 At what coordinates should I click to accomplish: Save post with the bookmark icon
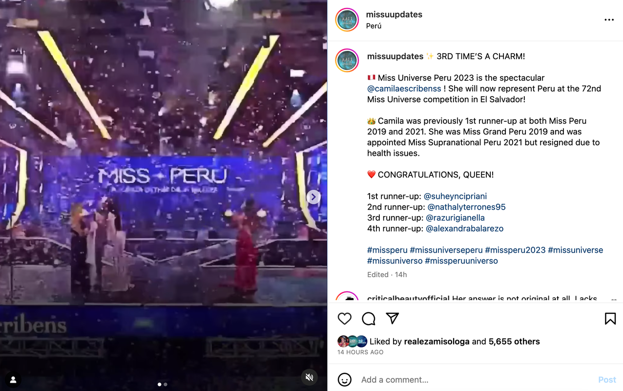610,319
